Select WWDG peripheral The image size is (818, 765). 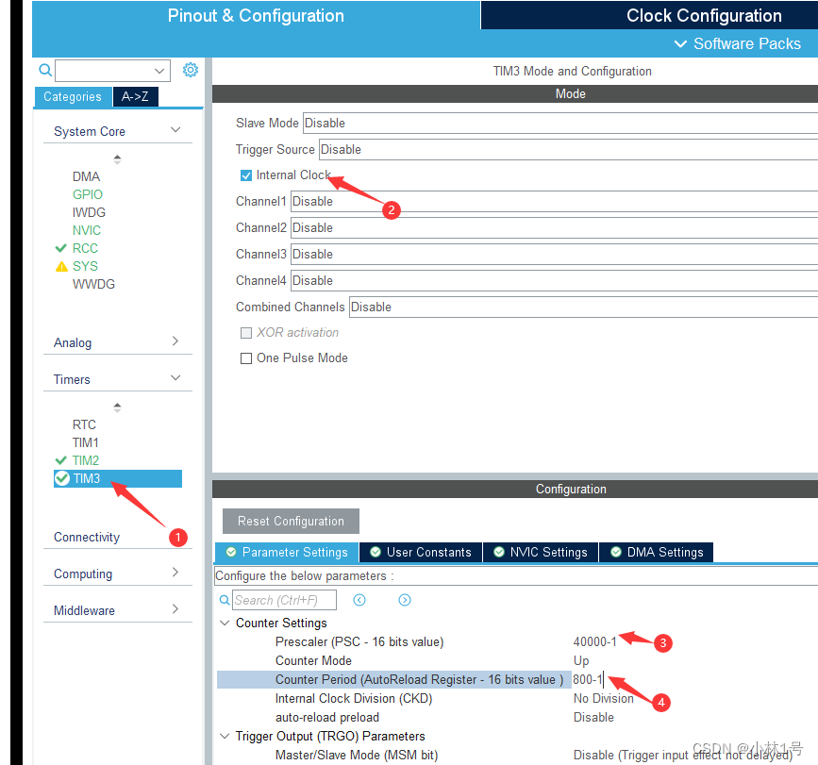coord(93,284)
